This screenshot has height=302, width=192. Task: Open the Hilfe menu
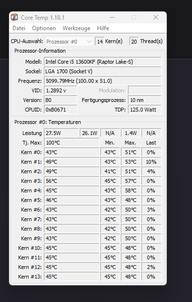(x=103, y=28)
